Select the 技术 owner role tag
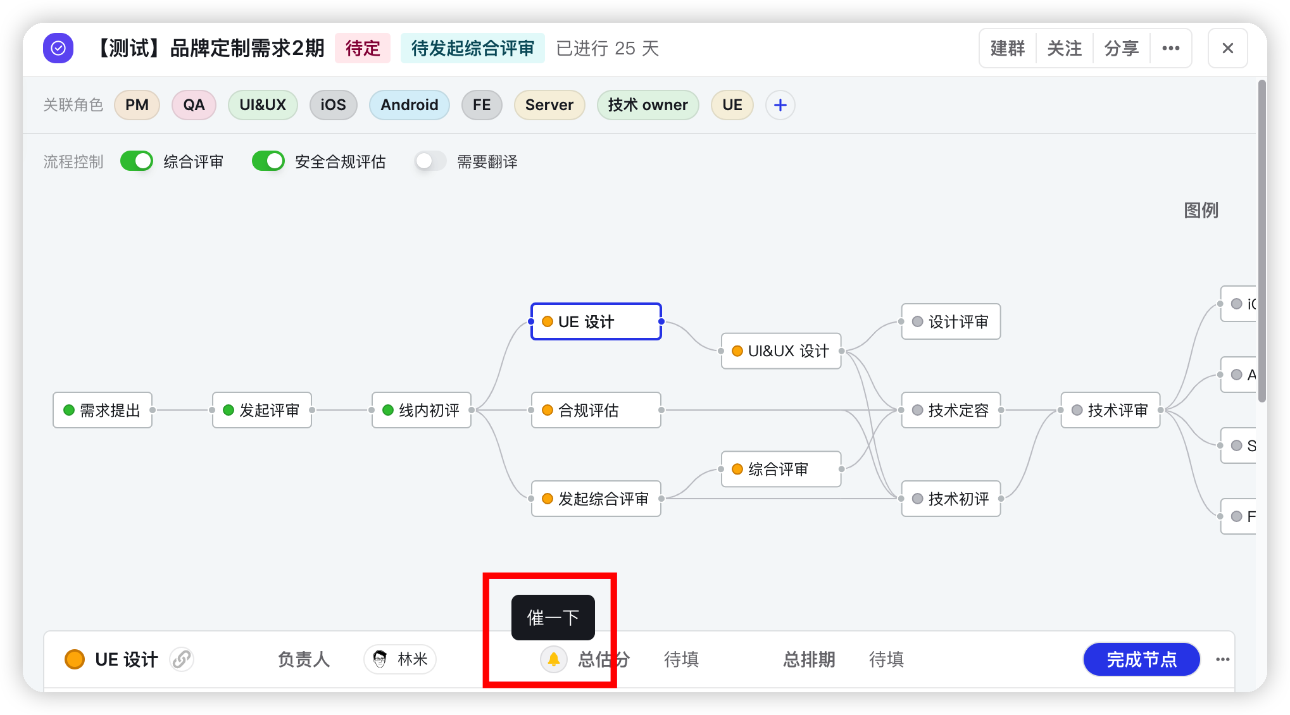The width and height of the screenshot is (1290, 715). [647, 105]
